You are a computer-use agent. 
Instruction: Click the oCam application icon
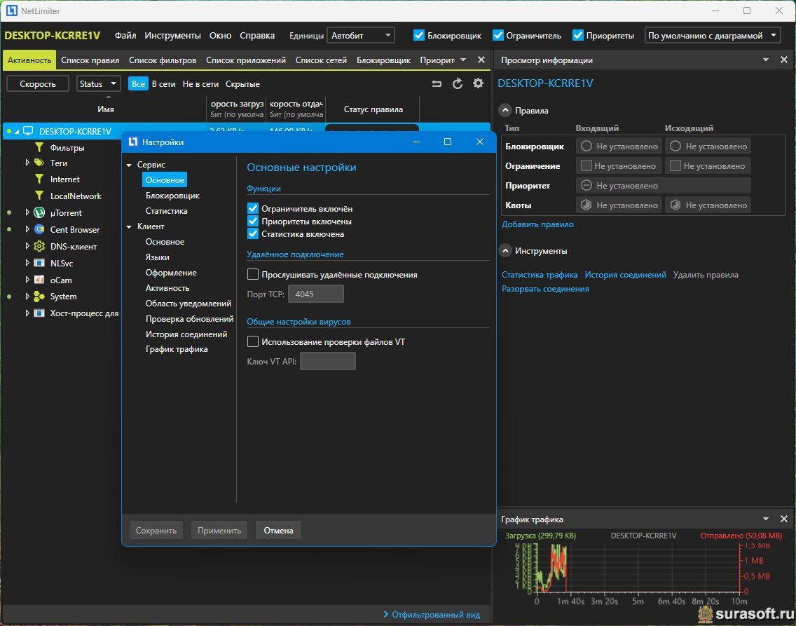pos(39,280)
